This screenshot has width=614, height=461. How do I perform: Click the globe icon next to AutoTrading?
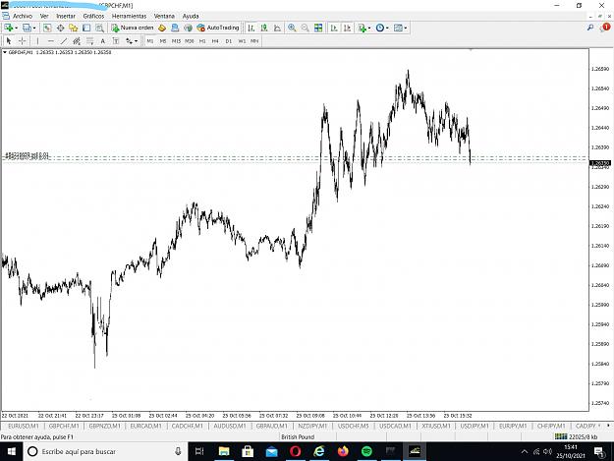pyautogui.click(x=188, y=28)
